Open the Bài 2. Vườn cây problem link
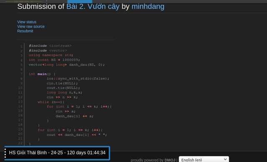This screenshot has height=162, width=267. pyautogui.click(x=93, y=7)
